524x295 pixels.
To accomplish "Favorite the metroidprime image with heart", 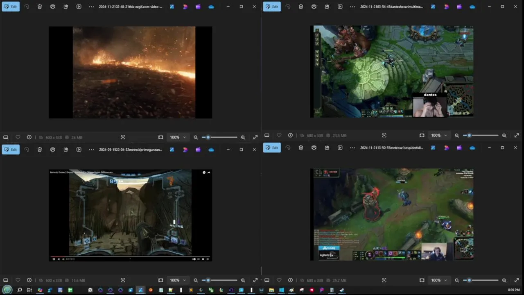I will (18, 280).
